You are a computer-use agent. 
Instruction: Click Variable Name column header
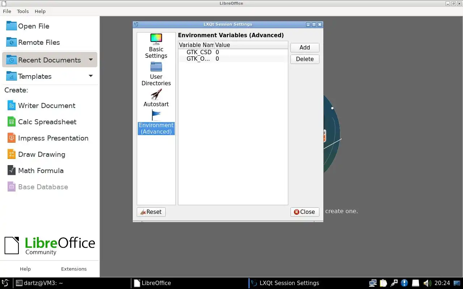pos(196,45)
